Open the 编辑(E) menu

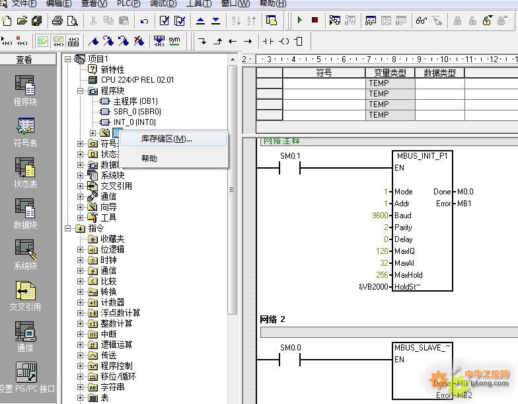pyautogui.click(x=58, y=4)
